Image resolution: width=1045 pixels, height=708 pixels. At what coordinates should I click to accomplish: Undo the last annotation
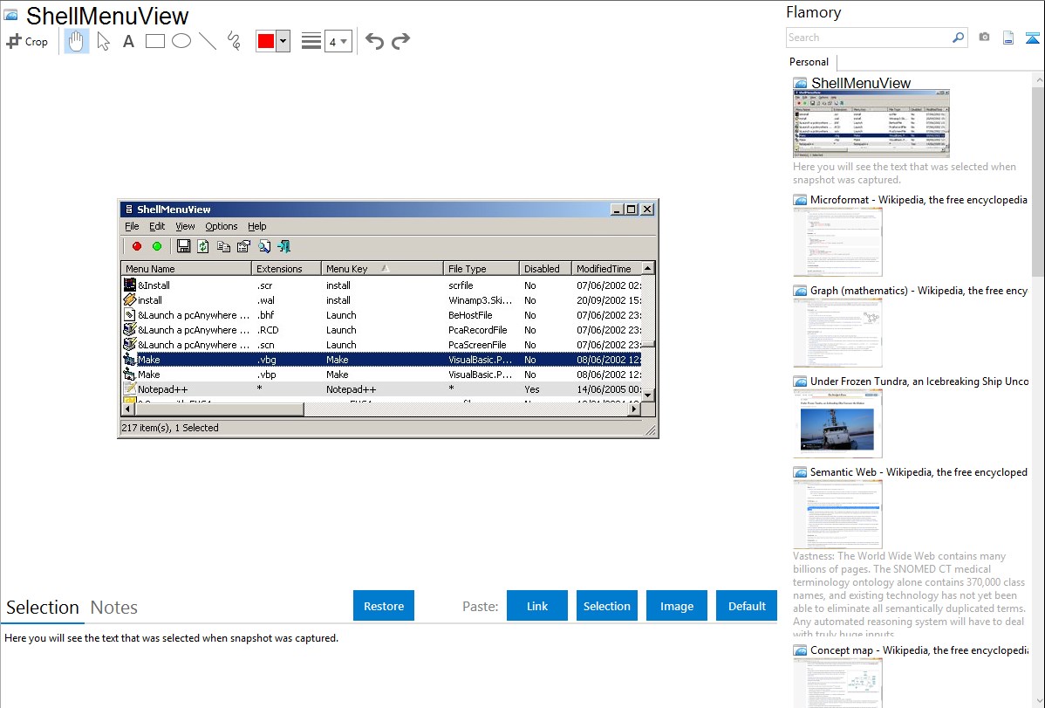coord(374,41)
